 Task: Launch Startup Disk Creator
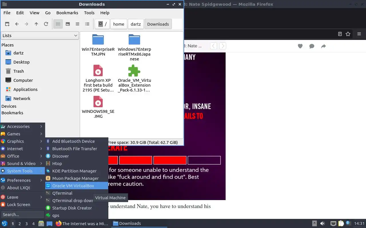pos(77,208)
